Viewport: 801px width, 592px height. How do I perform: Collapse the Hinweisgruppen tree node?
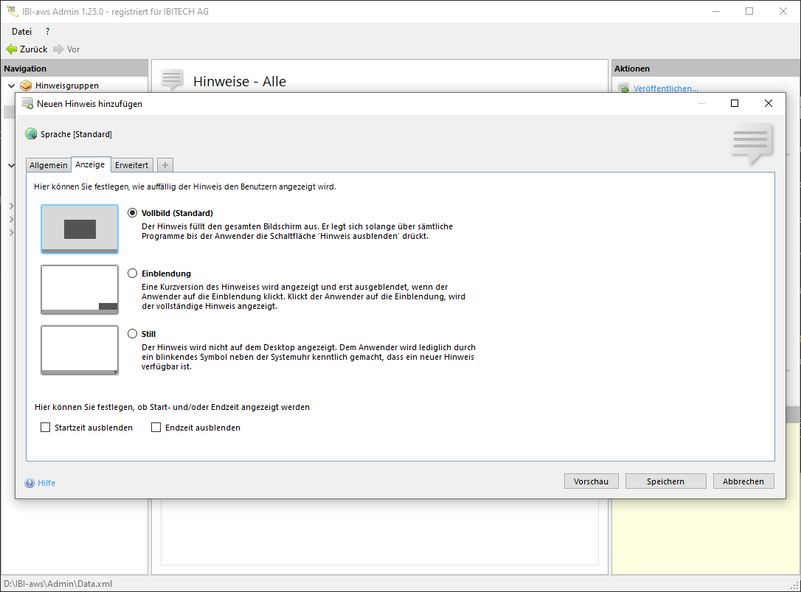(11, 86)
